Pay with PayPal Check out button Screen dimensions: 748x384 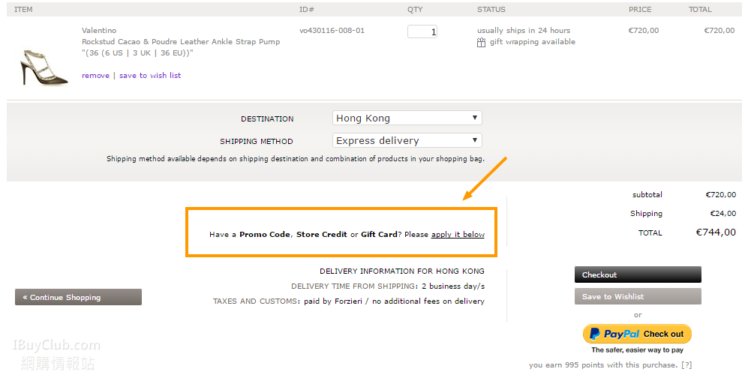637,334
